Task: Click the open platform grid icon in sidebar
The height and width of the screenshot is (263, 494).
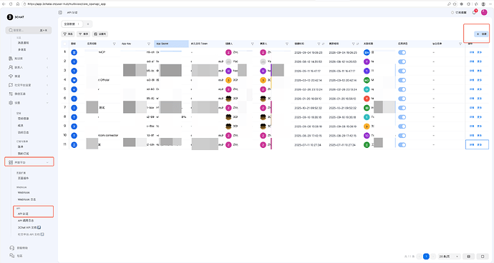Action: coord(11,162)
